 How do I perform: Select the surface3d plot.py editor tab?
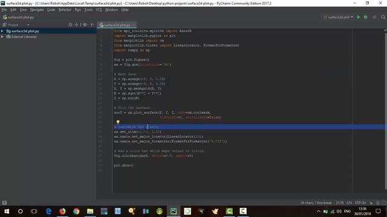click(117, 25)
